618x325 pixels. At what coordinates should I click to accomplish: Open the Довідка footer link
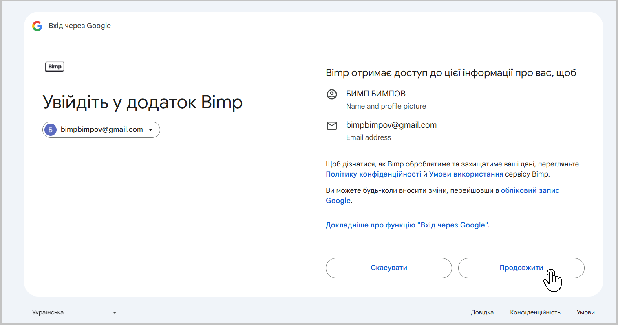click(482, 312)
